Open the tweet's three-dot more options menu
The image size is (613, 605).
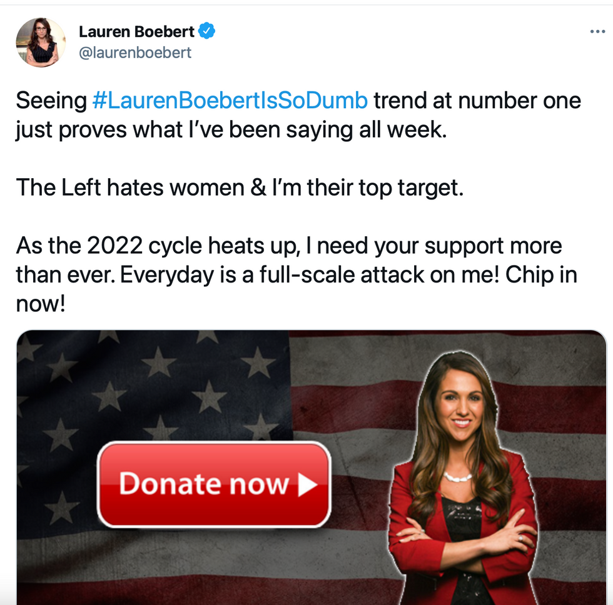tap(597, 32)
